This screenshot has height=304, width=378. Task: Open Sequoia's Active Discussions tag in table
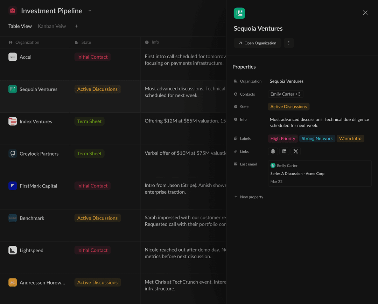point(97,89)
